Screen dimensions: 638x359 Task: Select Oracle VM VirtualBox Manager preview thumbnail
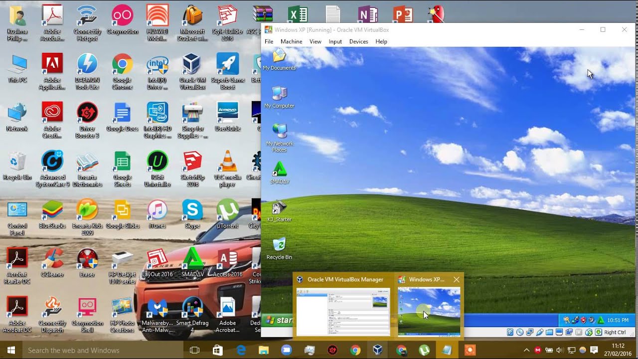click(343, 306)
